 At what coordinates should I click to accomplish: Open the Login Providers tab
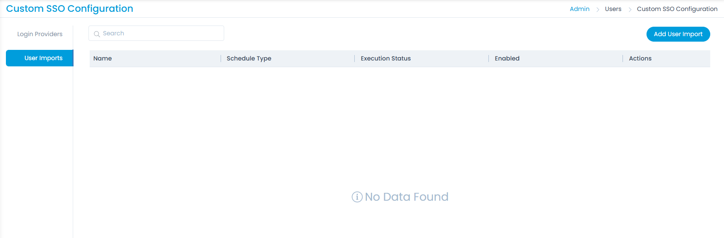click(40, 34)
